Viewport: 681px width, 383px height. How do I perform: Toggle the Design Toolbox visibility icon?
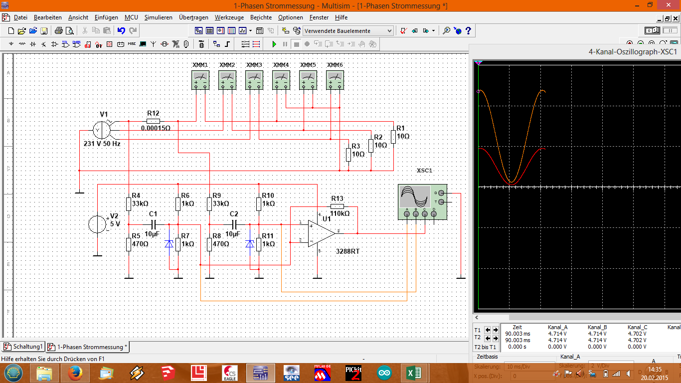click(x=198, y=30)
